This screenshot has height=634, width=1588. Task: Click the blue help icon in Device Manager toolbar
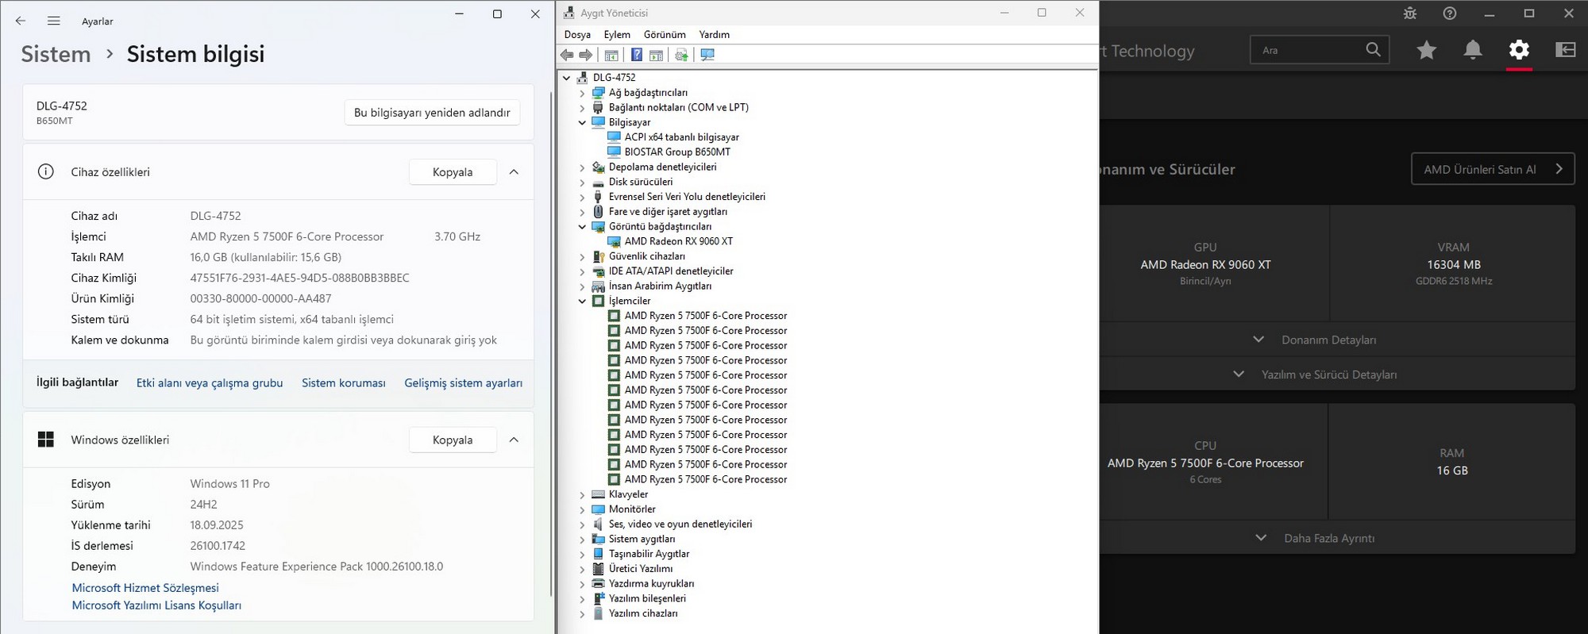tap(636, 55)
